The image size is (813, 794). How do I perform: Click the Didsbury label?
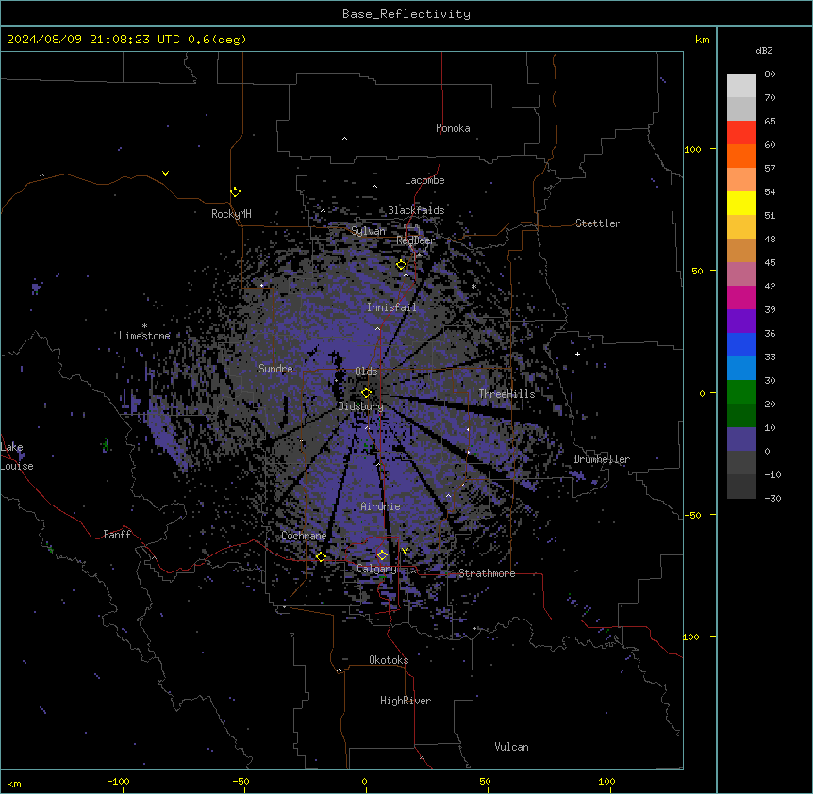pyautogui.click(x=361, y=406)
